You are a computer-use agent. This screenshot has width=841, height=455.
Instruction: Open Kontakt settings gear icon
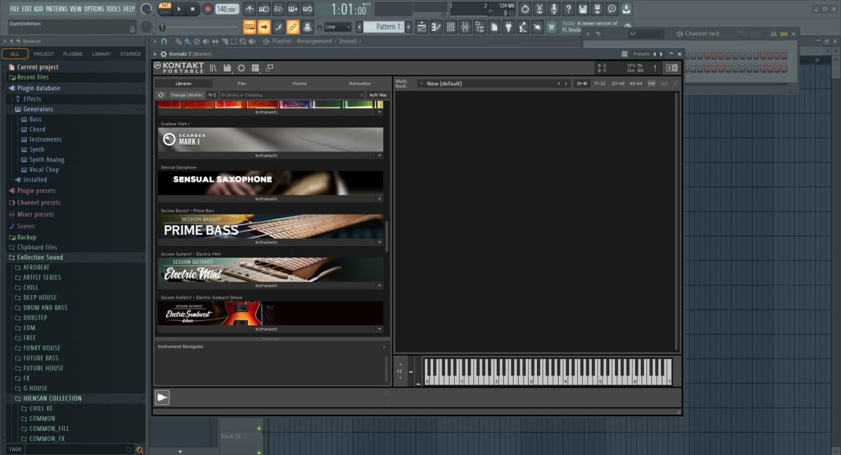(x=241, y=68)
